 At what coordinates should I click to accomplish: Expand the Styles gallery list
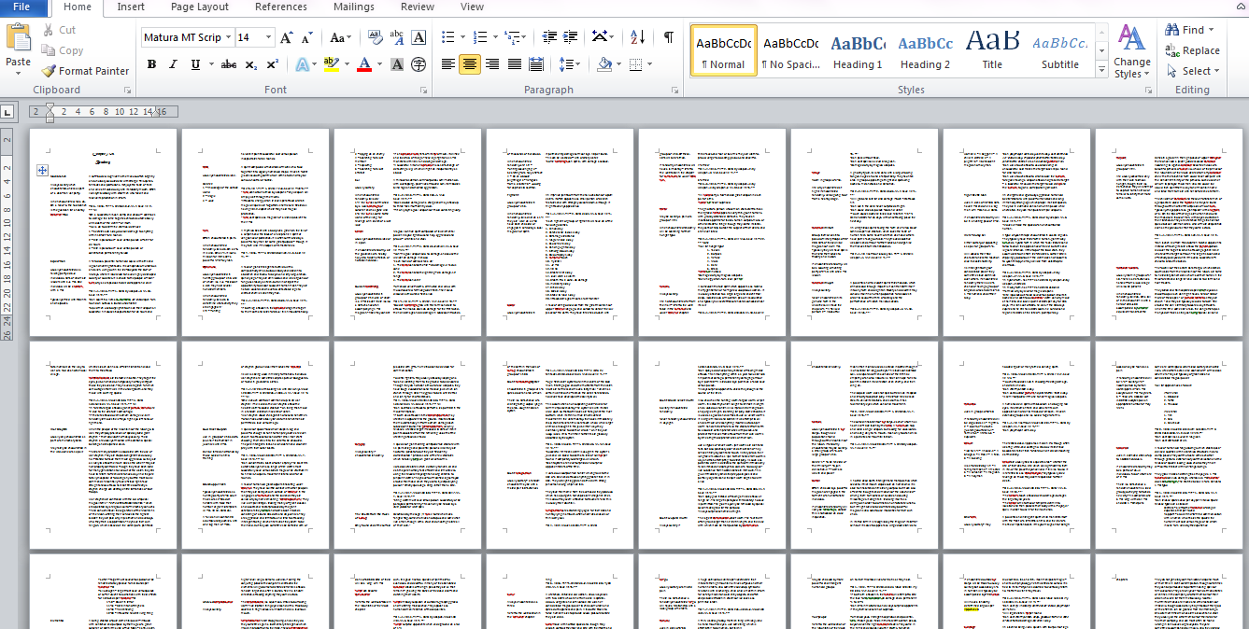1102,69
